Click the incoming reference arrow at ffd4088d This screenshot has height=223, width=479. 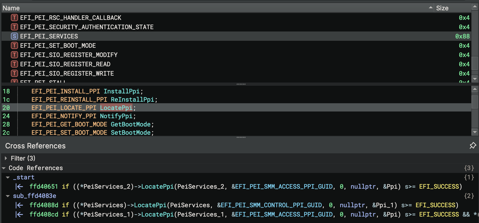[x=19, y=205]
